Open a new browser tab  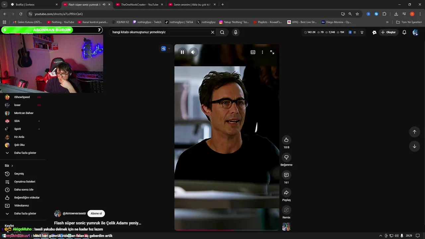tap(222, 5)
